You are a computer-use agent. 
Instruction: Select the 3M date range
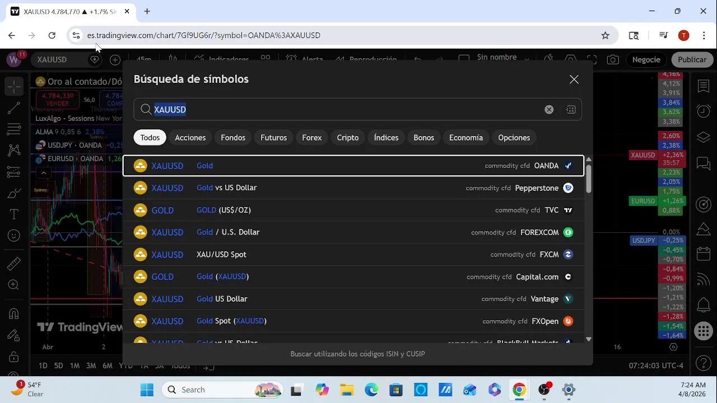point(91,366)
